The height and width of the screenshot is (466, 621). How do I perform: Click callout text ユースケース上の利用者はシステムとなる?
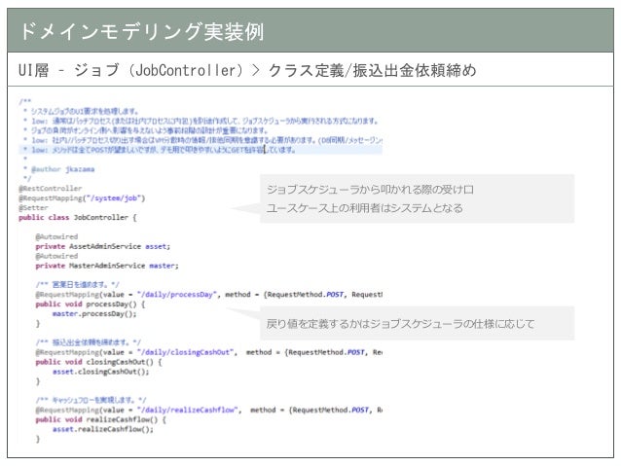point(364,208)
